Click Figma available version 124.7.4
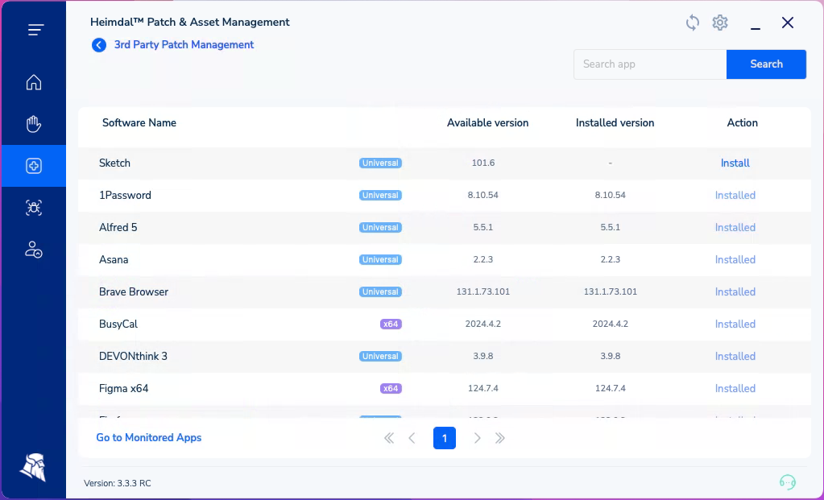 pyautogui.click(x=483, y=389)
